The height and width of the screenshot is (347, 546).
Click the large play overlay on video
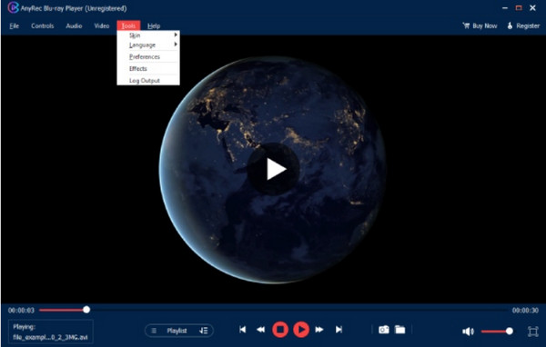point(274,169)
